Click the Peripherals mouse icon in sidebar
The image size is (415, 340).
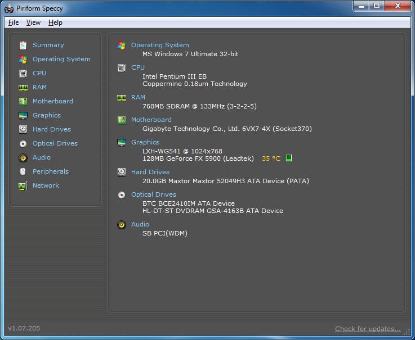tap(23, 172)
